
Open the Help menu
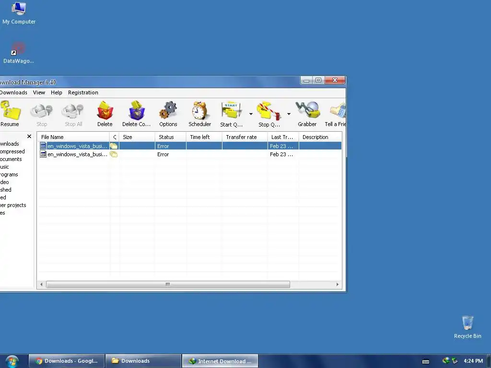tap(57, 92)
